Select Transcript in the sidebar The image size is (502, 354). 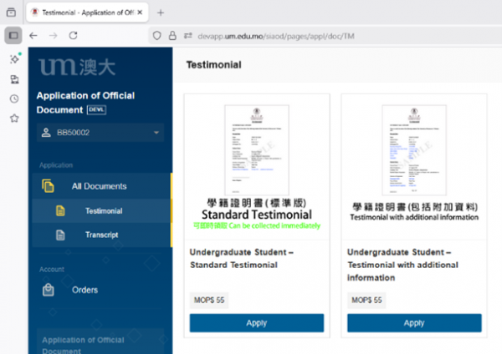point(101,235)
